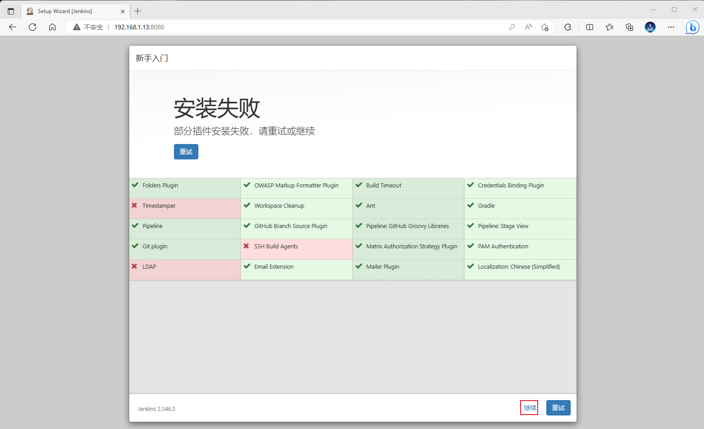This screenshot has width=704, height=429.
Task: Open a new browser tab
Action: [138, 11]
